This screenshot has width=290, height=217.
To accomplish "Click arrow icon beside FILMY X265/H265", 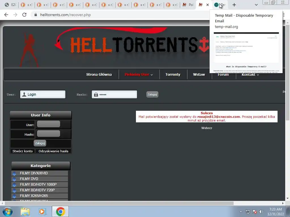I will click(14, 196).
